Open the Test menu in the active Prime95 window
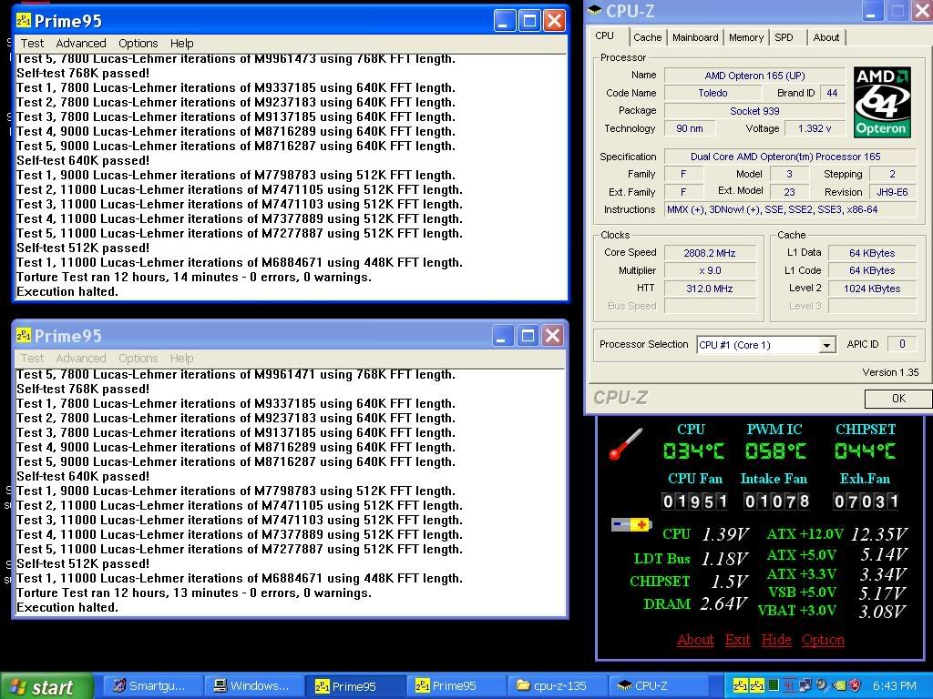The width and height of the screenshot is (933, 699). click(32, 44)
